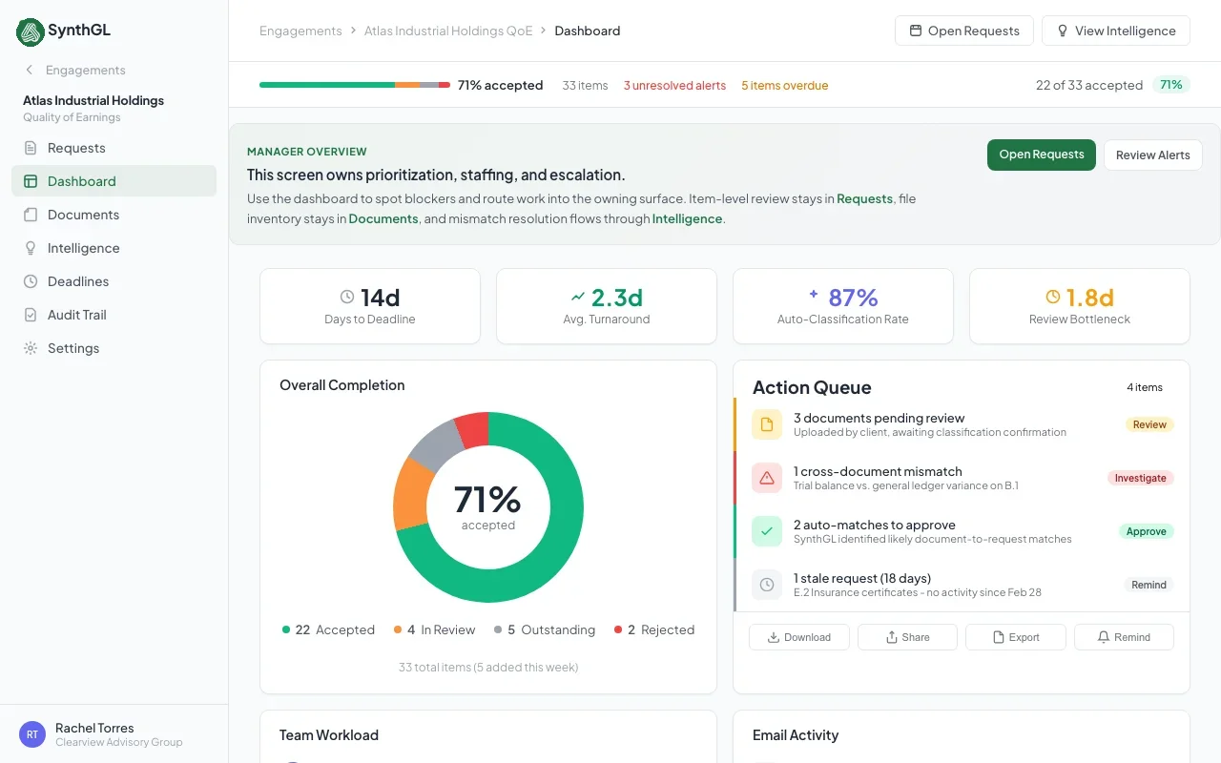Click the cross-document mismatch alert icon
The height and width of the screenshot is (763, 1221).
tap(767, 478)
